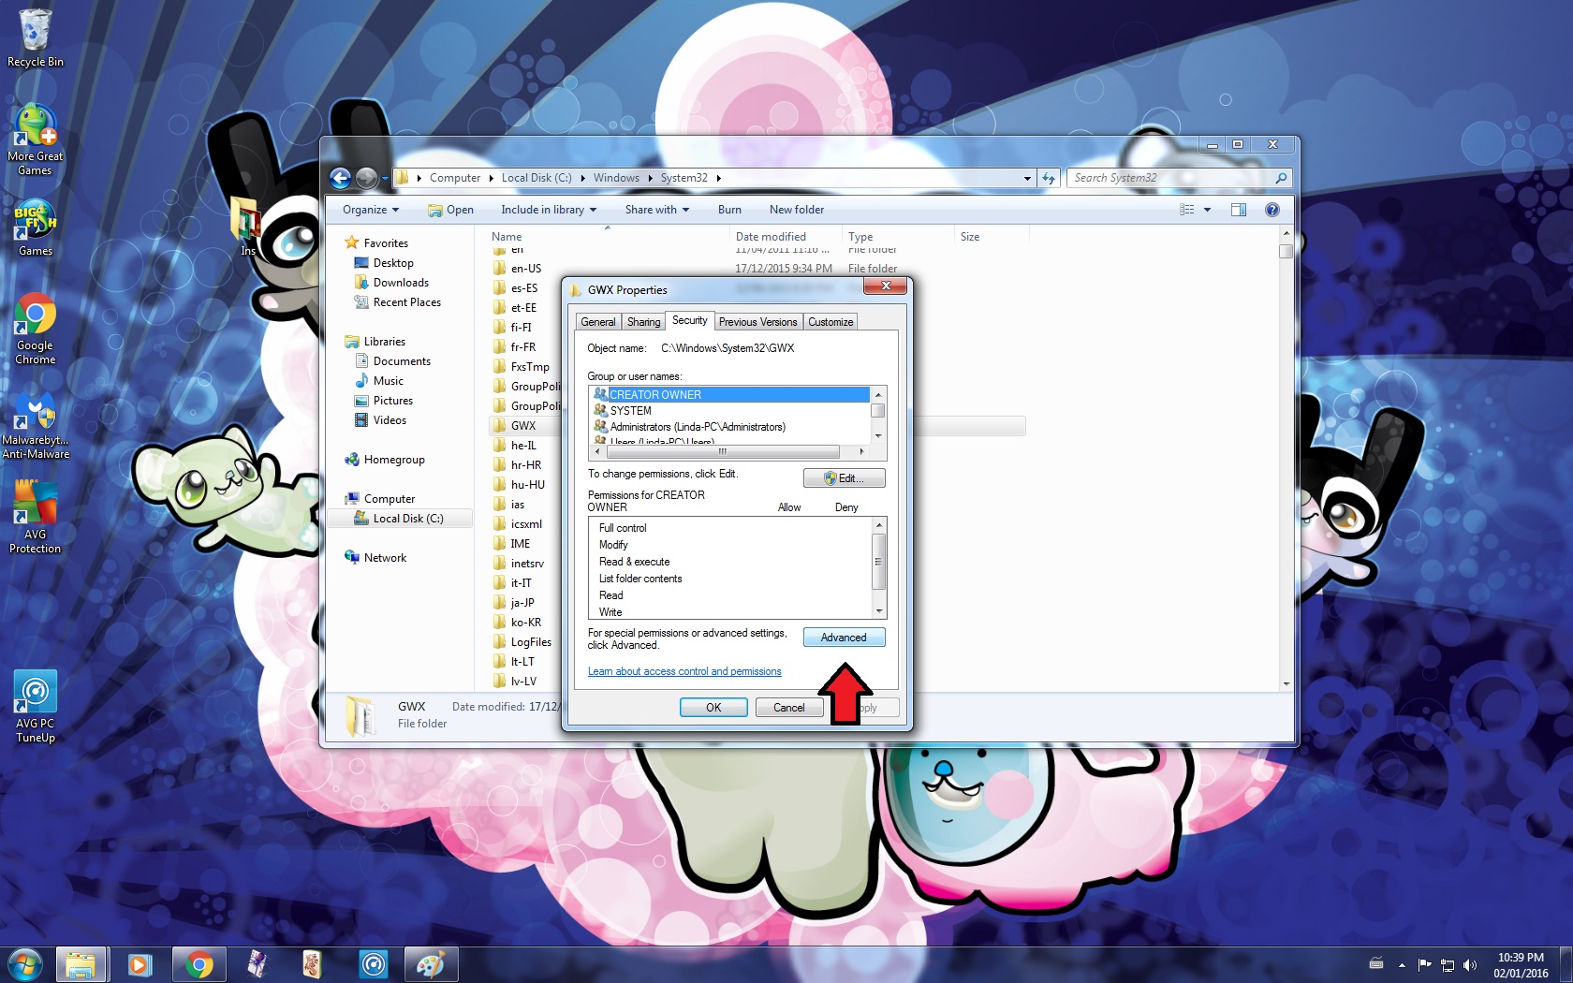Open recent pages dropdown next to Forward
Image resolution: width=1573 pixels, height=983 pixels.
pyautogui.click(x=384, y=178)
